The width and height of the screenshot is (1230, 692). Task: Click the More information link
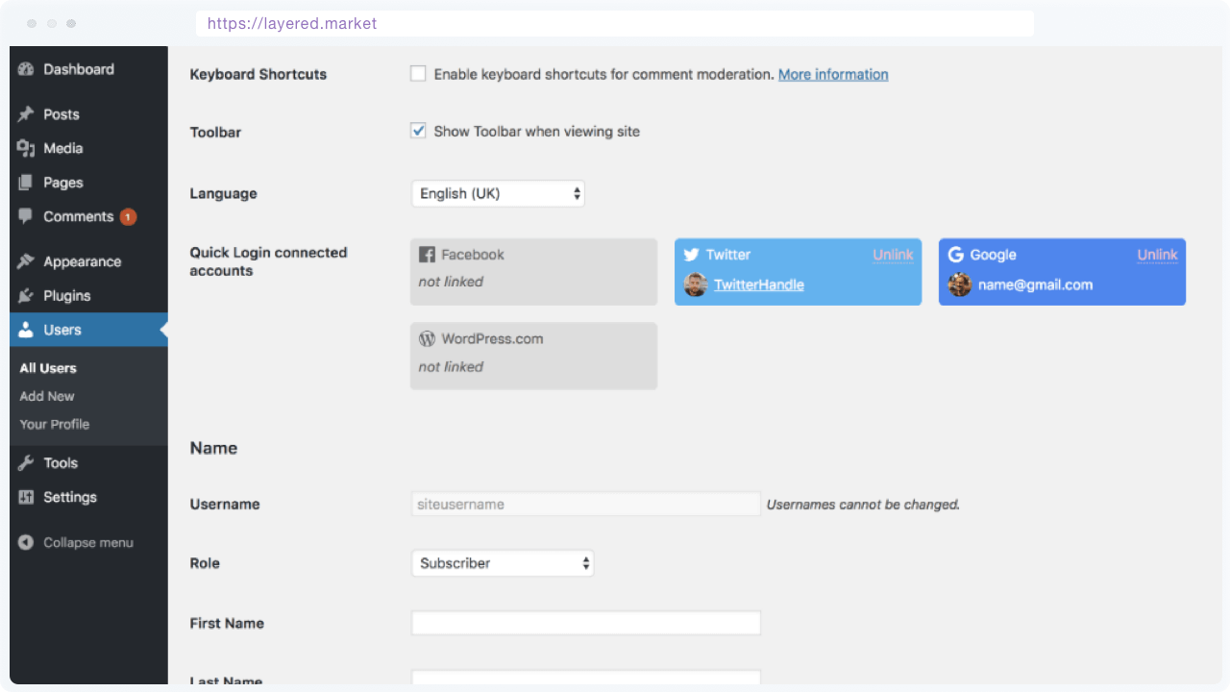click(832, 73)
